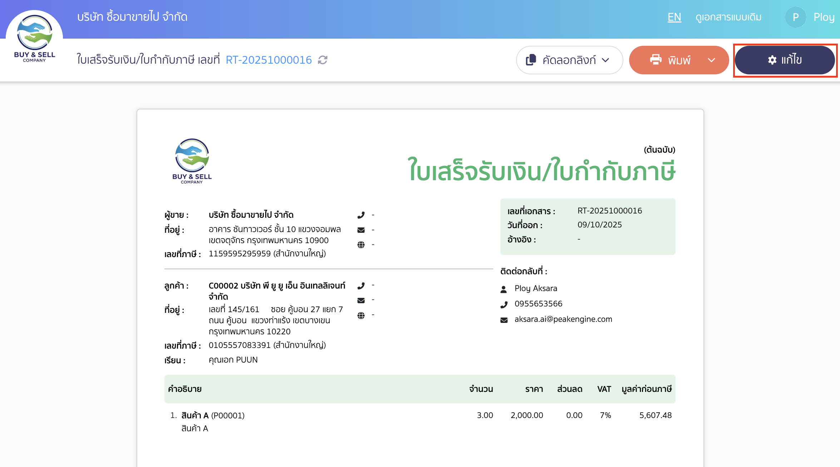The image size is (840, 467).
Task: Click the printer icon on the orange พิมพ์ button
Action: (656, 60)
